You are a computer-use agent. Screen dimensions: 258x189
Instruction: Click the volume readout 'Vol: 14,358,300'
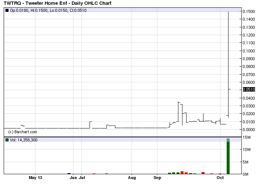(24, 140)
